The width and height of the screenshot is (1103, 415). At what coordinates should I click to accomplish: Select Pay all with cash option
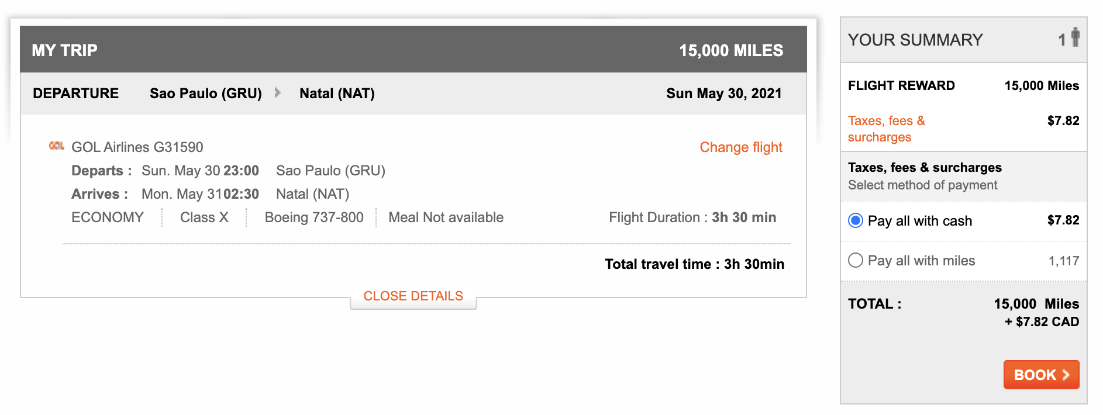856,221
